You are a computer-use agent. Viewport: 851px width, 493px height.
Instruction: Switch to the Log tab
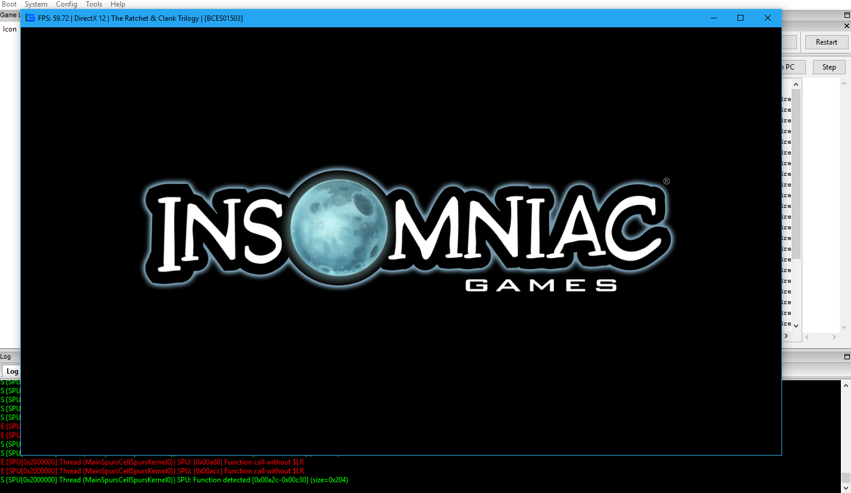click(x=12, y=371)
